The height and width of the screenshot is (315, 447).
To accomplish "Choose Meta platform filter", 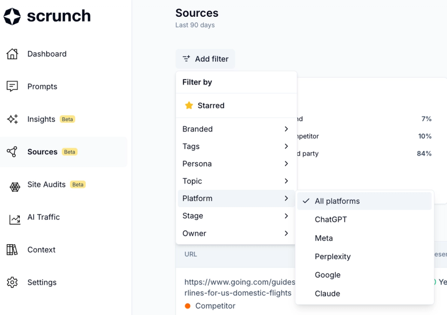I will 364,238.
